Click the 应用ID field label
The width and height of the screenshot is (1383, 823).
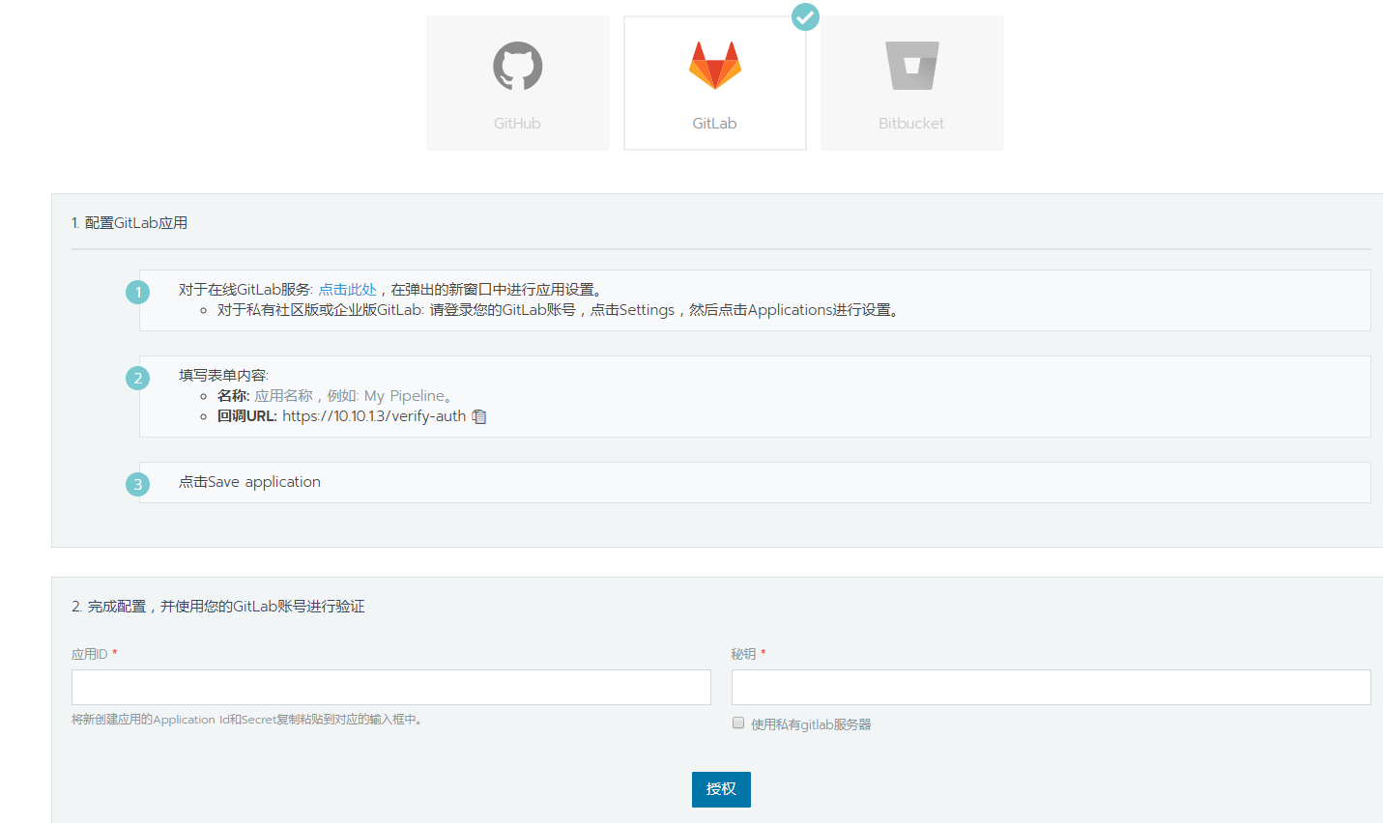pos(90,654)
